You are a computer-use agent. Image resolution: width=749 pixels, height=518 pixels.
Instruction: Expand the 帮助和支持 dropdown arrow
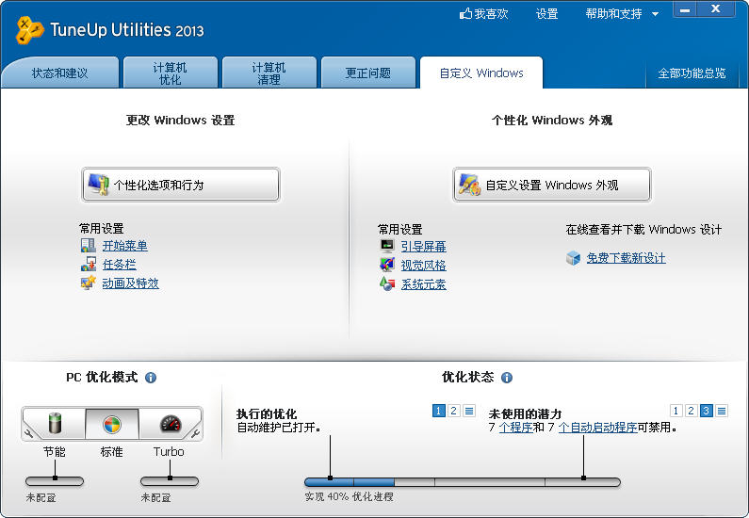(x=656, y=14)
